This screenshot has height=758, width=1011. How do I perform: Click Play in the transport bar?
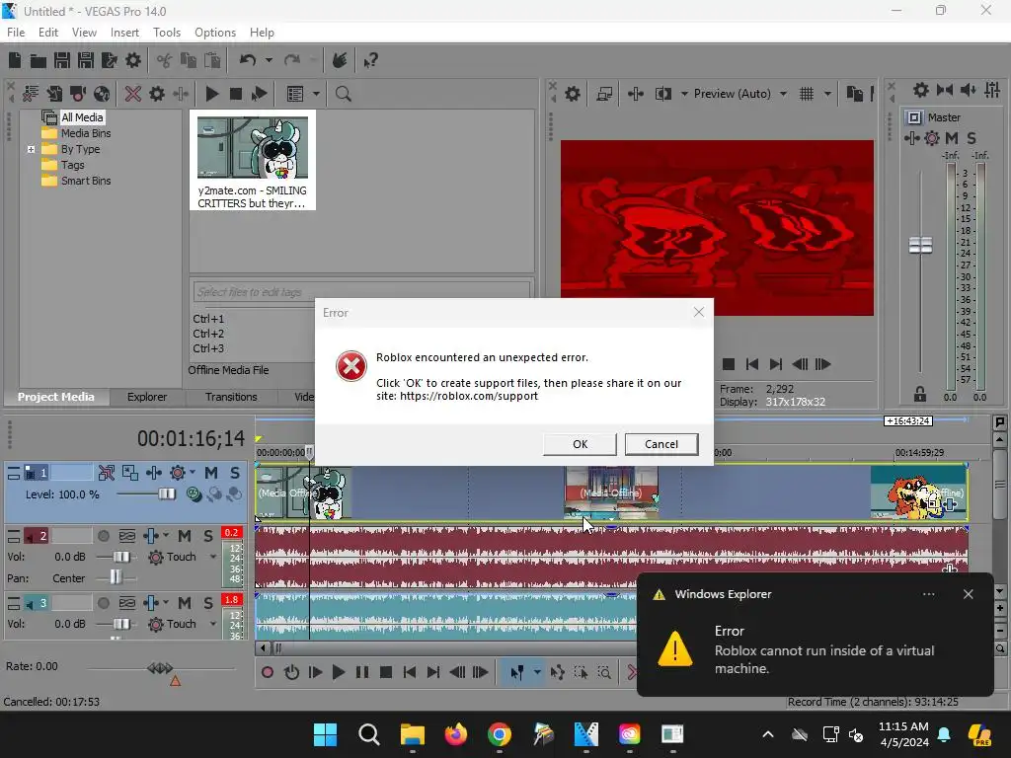339,672
